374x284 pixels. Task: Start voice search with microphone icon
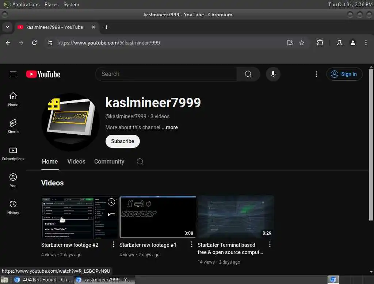273,74
